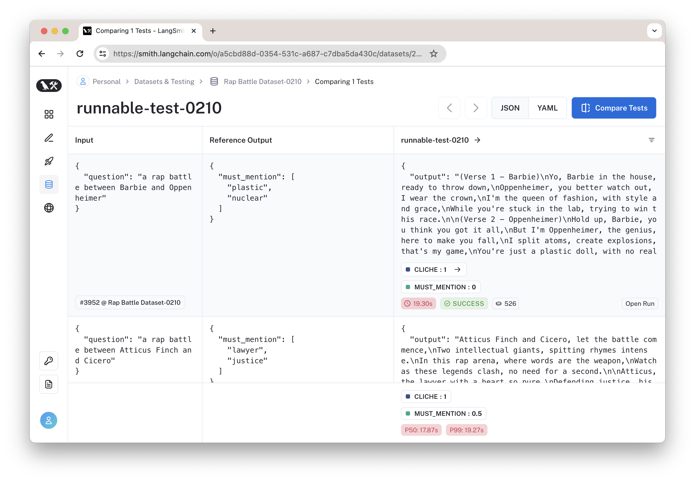695x482 pixels.
Task: Open the globe hub icon in sidebar
Action: coord(49,208)
